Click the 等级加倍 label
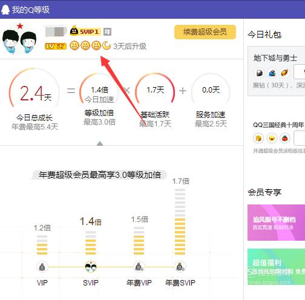The height and width of the screenshot is (300, 305). (99, 113)
